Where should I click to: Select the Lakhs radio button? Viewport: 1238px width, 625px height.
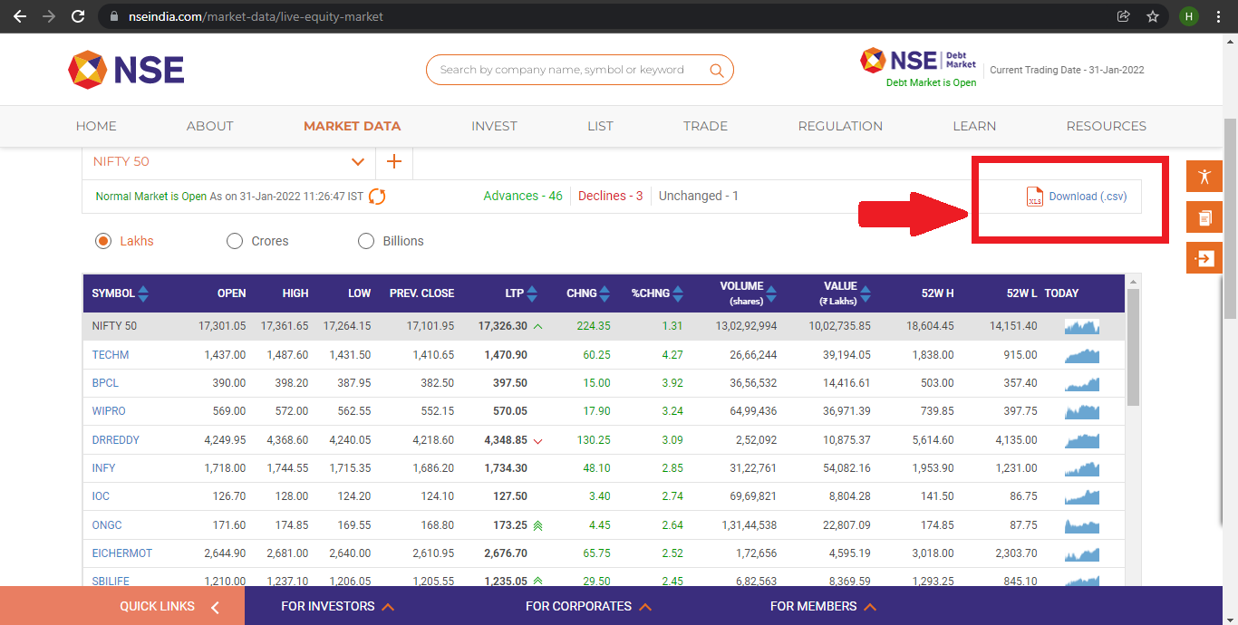point(103,241)
